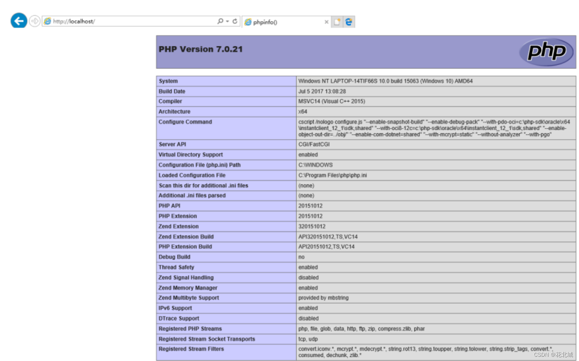Click the 'IPv6 Support' row label

point(175,308)
